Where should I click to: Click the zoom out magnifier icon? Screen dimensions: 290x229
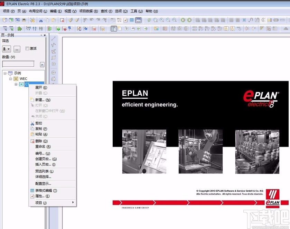click(168, 20)
